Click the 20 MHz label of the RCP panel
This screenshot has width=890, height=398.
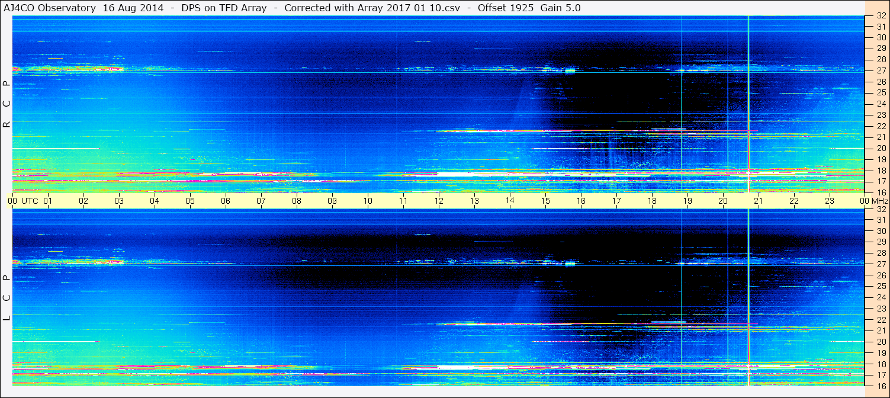click(881, 148)
